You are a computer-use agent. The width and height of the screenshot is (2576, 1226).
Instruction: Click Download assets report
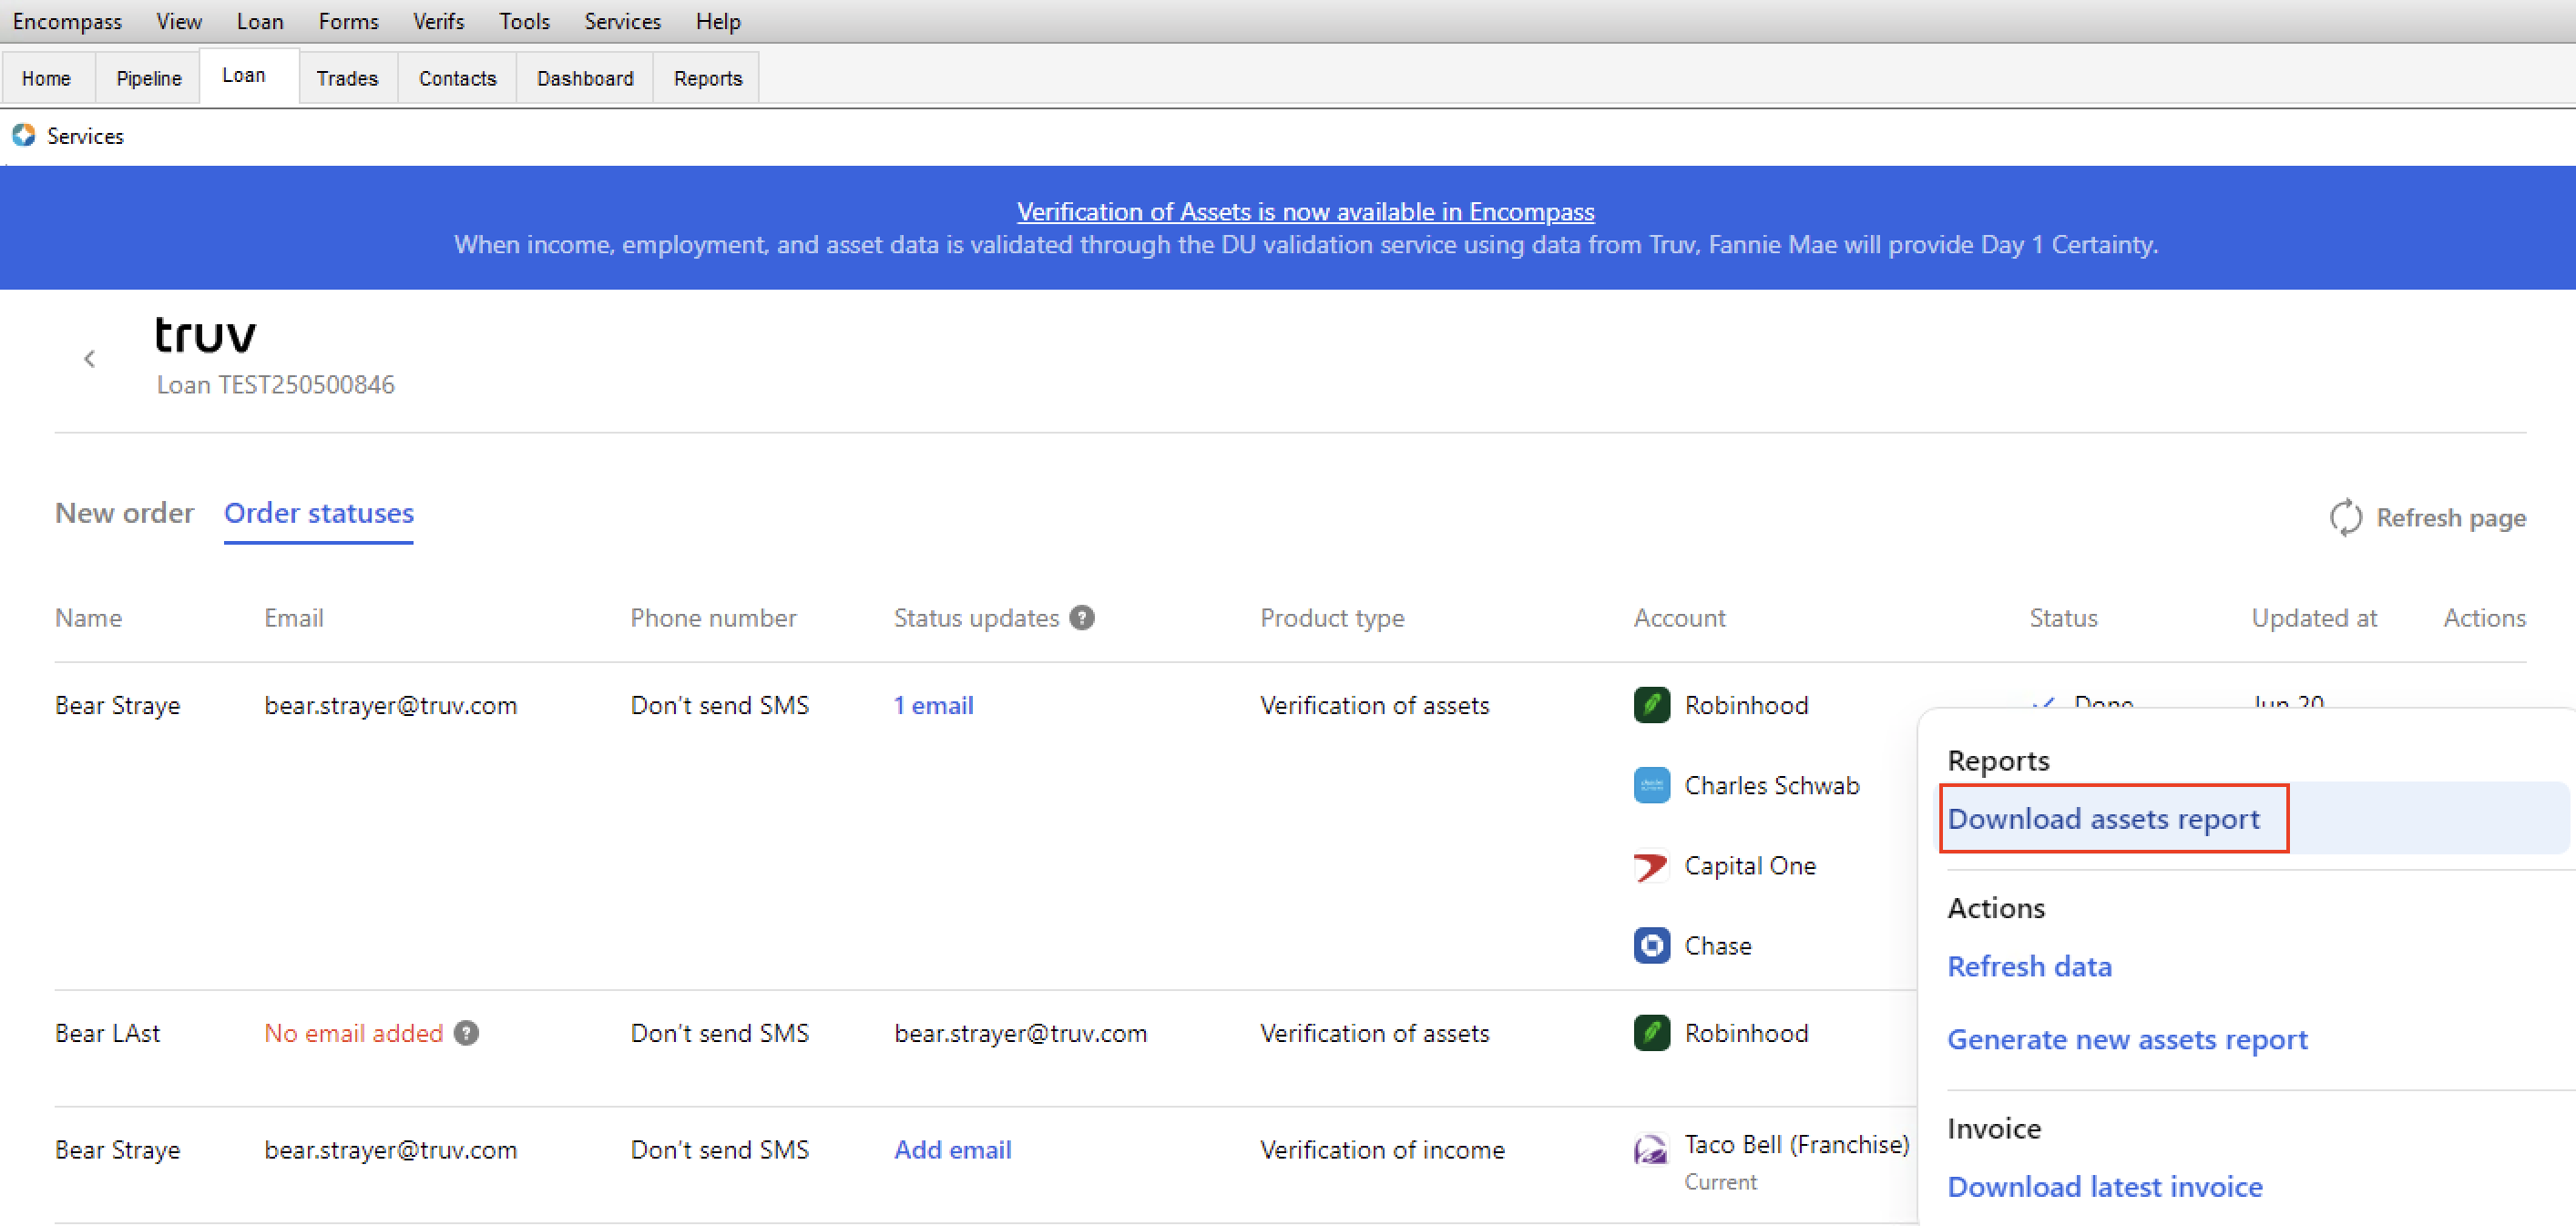2104,819
